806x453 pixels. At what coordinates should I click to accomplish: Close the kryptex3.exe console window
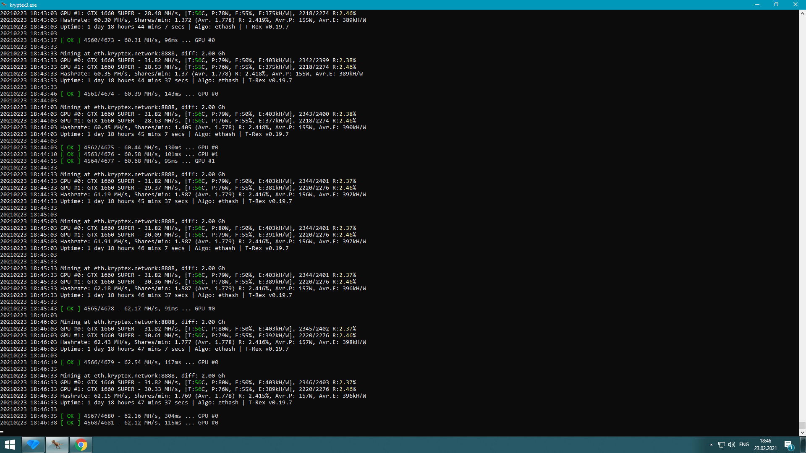pyautogui.click(x=795, y=5)
